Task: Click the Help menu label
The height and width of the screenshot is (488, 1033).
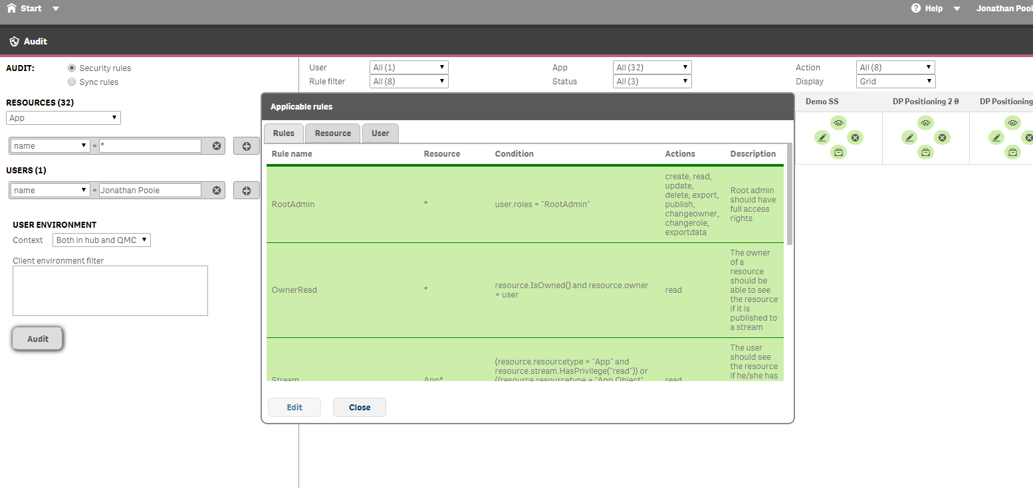Action: (934, 9)
